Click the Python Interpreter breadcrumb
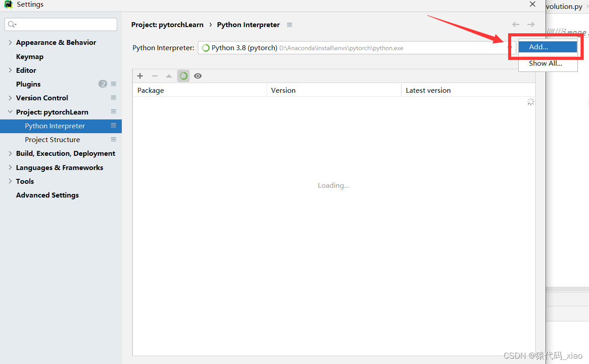 248,25
